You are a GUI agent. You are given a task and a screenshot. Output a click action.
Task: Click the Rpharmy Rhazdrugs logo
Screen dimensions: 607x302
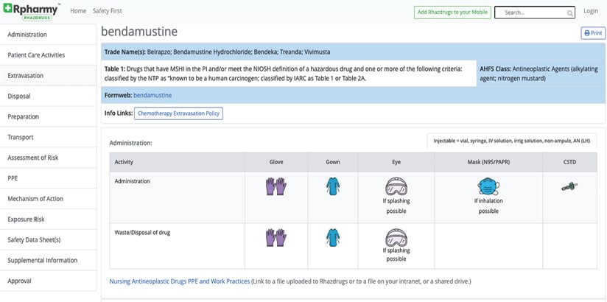click(x=32, y=13)
